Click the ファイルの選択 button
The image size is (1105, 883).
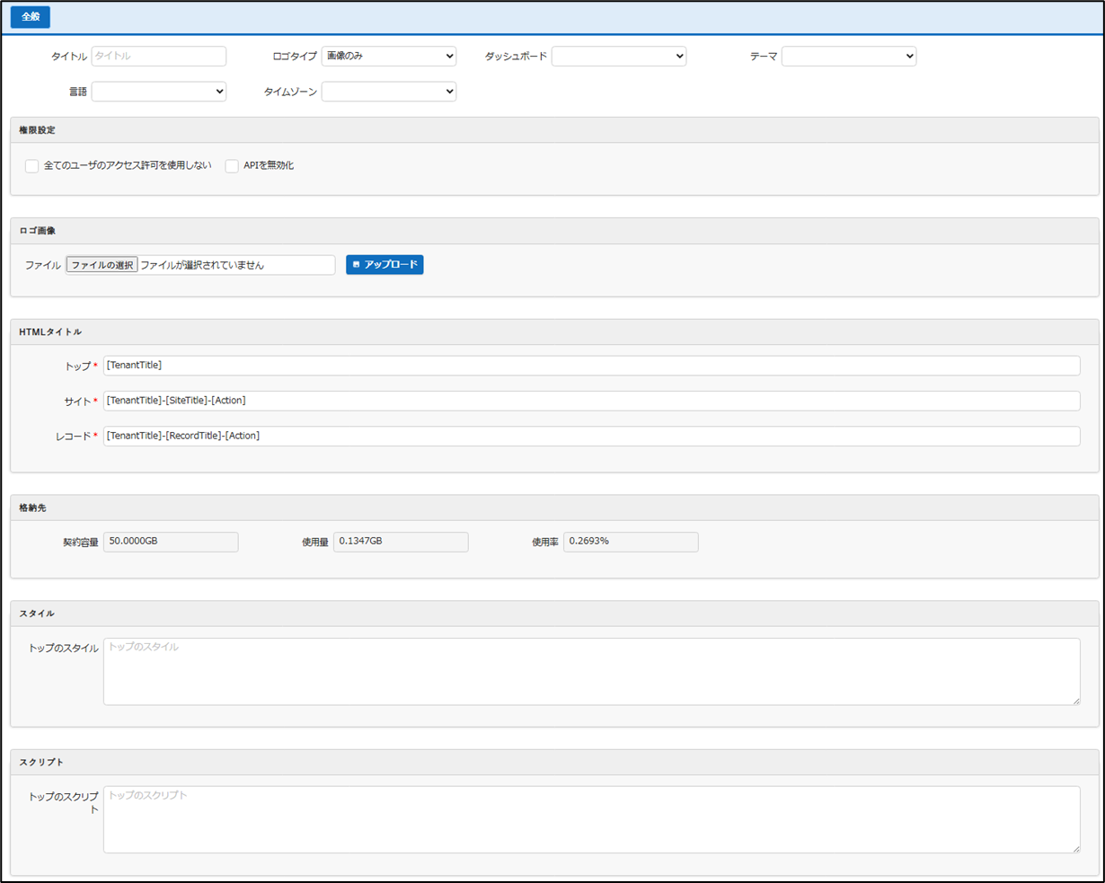point(102,265)
